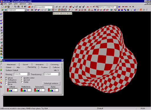Open the Help menu

pos(30,4)
